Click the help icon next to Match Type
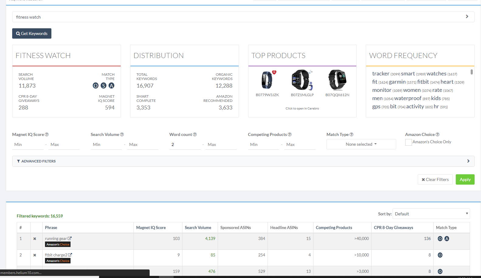The height and width of the screenshot is (278, 481). pos(351,134)
